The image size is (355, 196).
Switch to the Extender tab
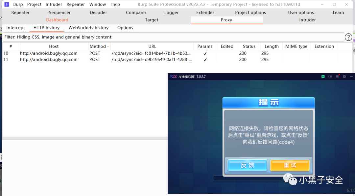(x=205, y=13)
